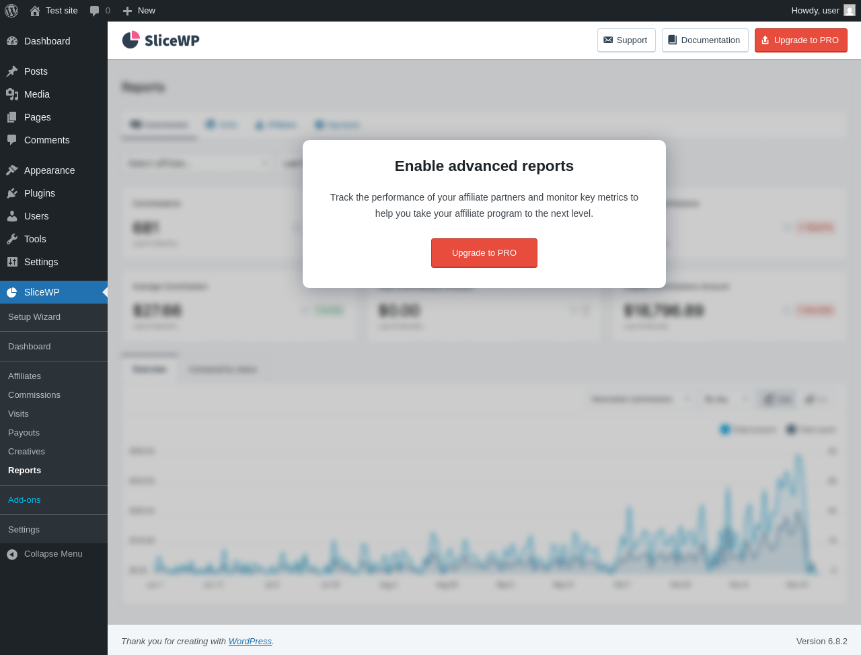Click the Support envelope icon

608,40
